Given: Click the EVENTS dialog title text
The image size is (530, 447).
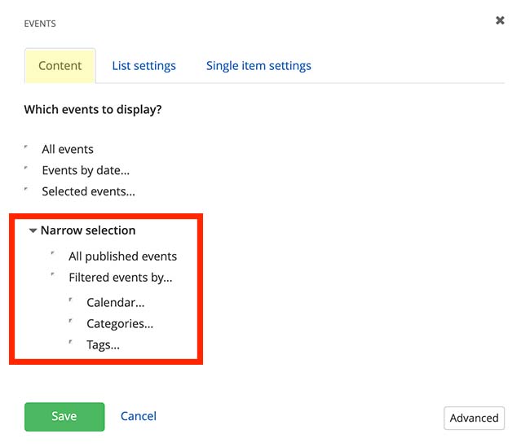Looking at the screenshot, I should [40, 24].
